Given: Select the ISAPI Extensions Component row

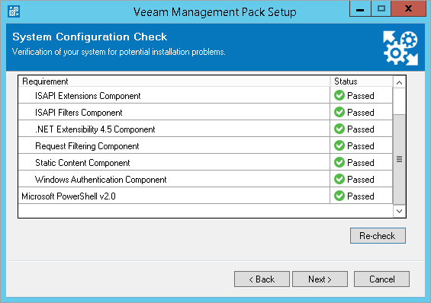Looking at the screenshot, I should [205, 95].
